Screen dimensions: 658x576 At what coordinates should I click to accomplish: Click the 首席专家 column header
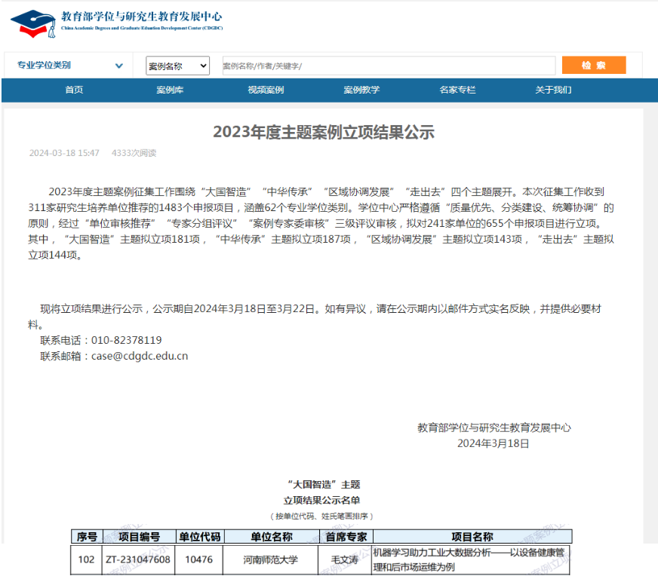pyautogui.click(x=346, y=537)
